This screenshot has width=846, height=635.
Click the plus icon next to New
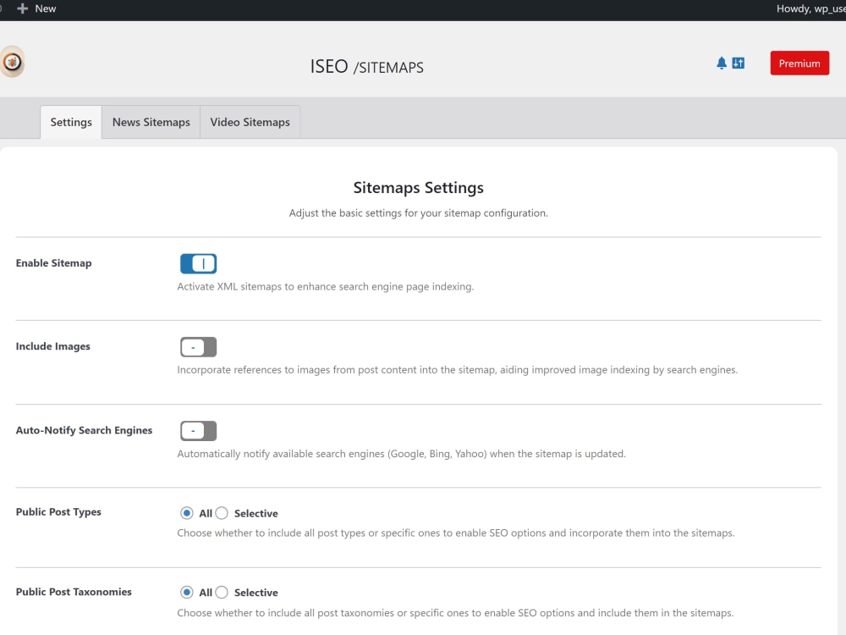click(x=22, y=8)
